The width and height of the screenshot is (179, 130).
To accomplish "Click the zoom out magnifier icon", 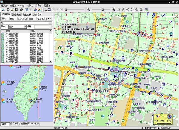I will coord(89,10).
